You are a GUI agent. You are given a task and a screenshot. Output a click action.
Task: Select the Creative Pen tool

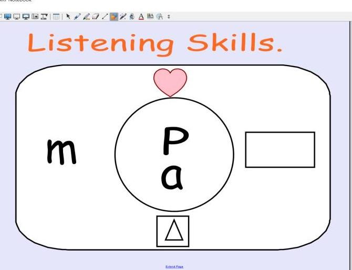(86, 17)
